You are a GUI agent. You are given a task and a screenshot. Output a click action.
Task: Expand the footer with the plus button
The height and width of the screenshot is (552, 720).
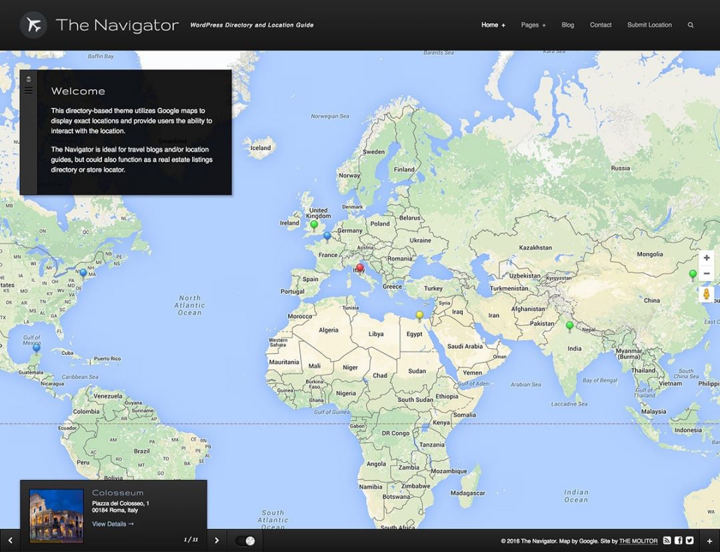(x=709, y=541)
